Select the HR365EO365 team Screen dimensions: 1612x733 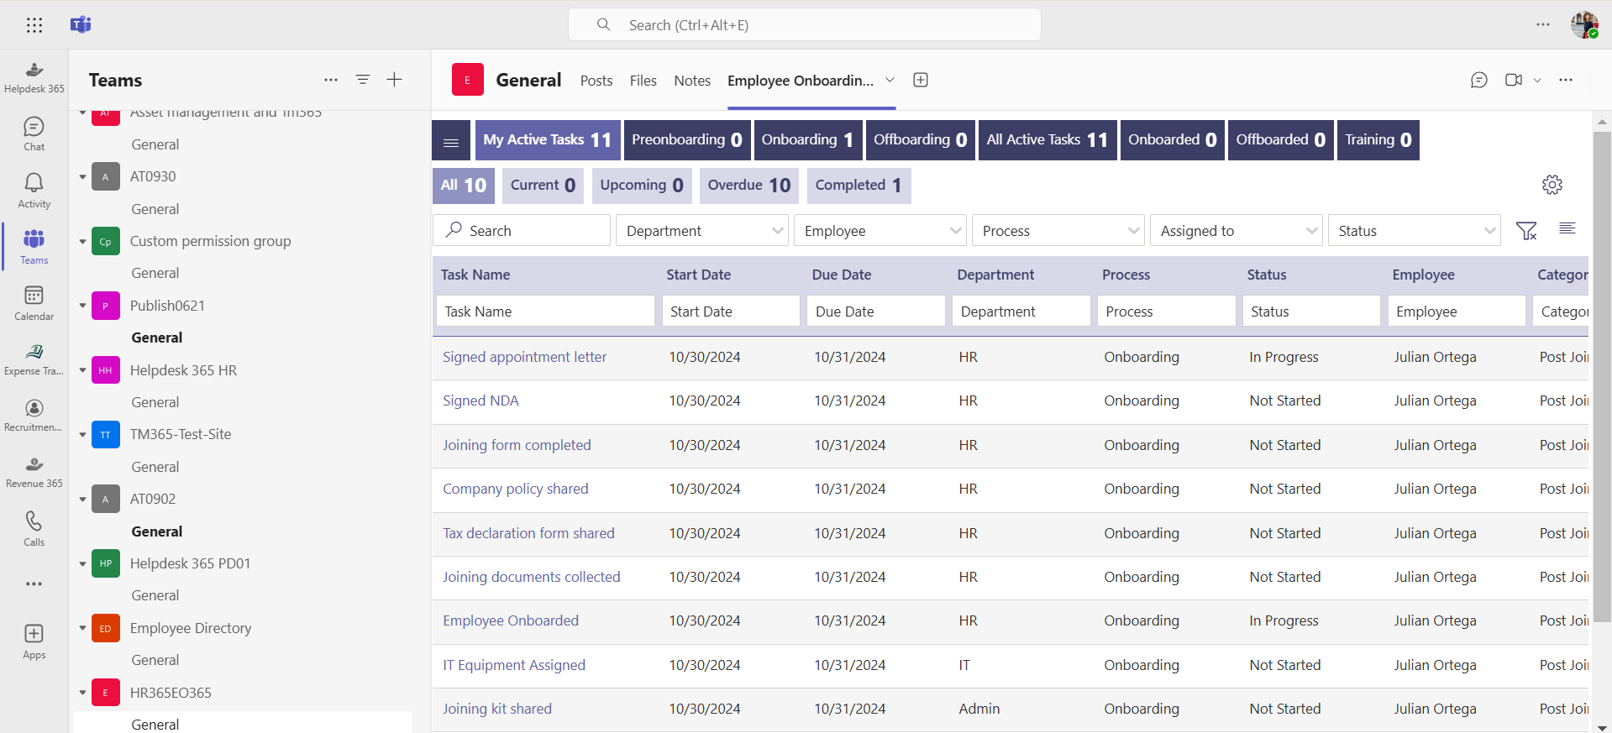pos(171,693)
